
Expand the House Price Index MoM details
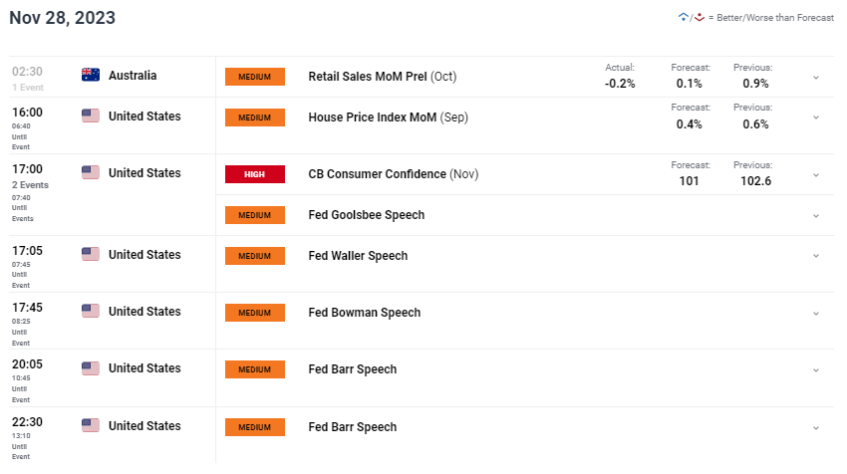click(x=816, y=118)
